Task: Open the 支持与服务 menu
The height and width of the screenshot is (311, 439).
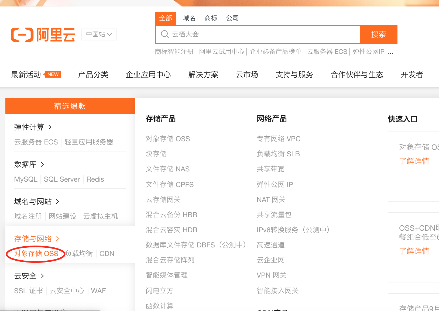Action: [x=294, y=75]
